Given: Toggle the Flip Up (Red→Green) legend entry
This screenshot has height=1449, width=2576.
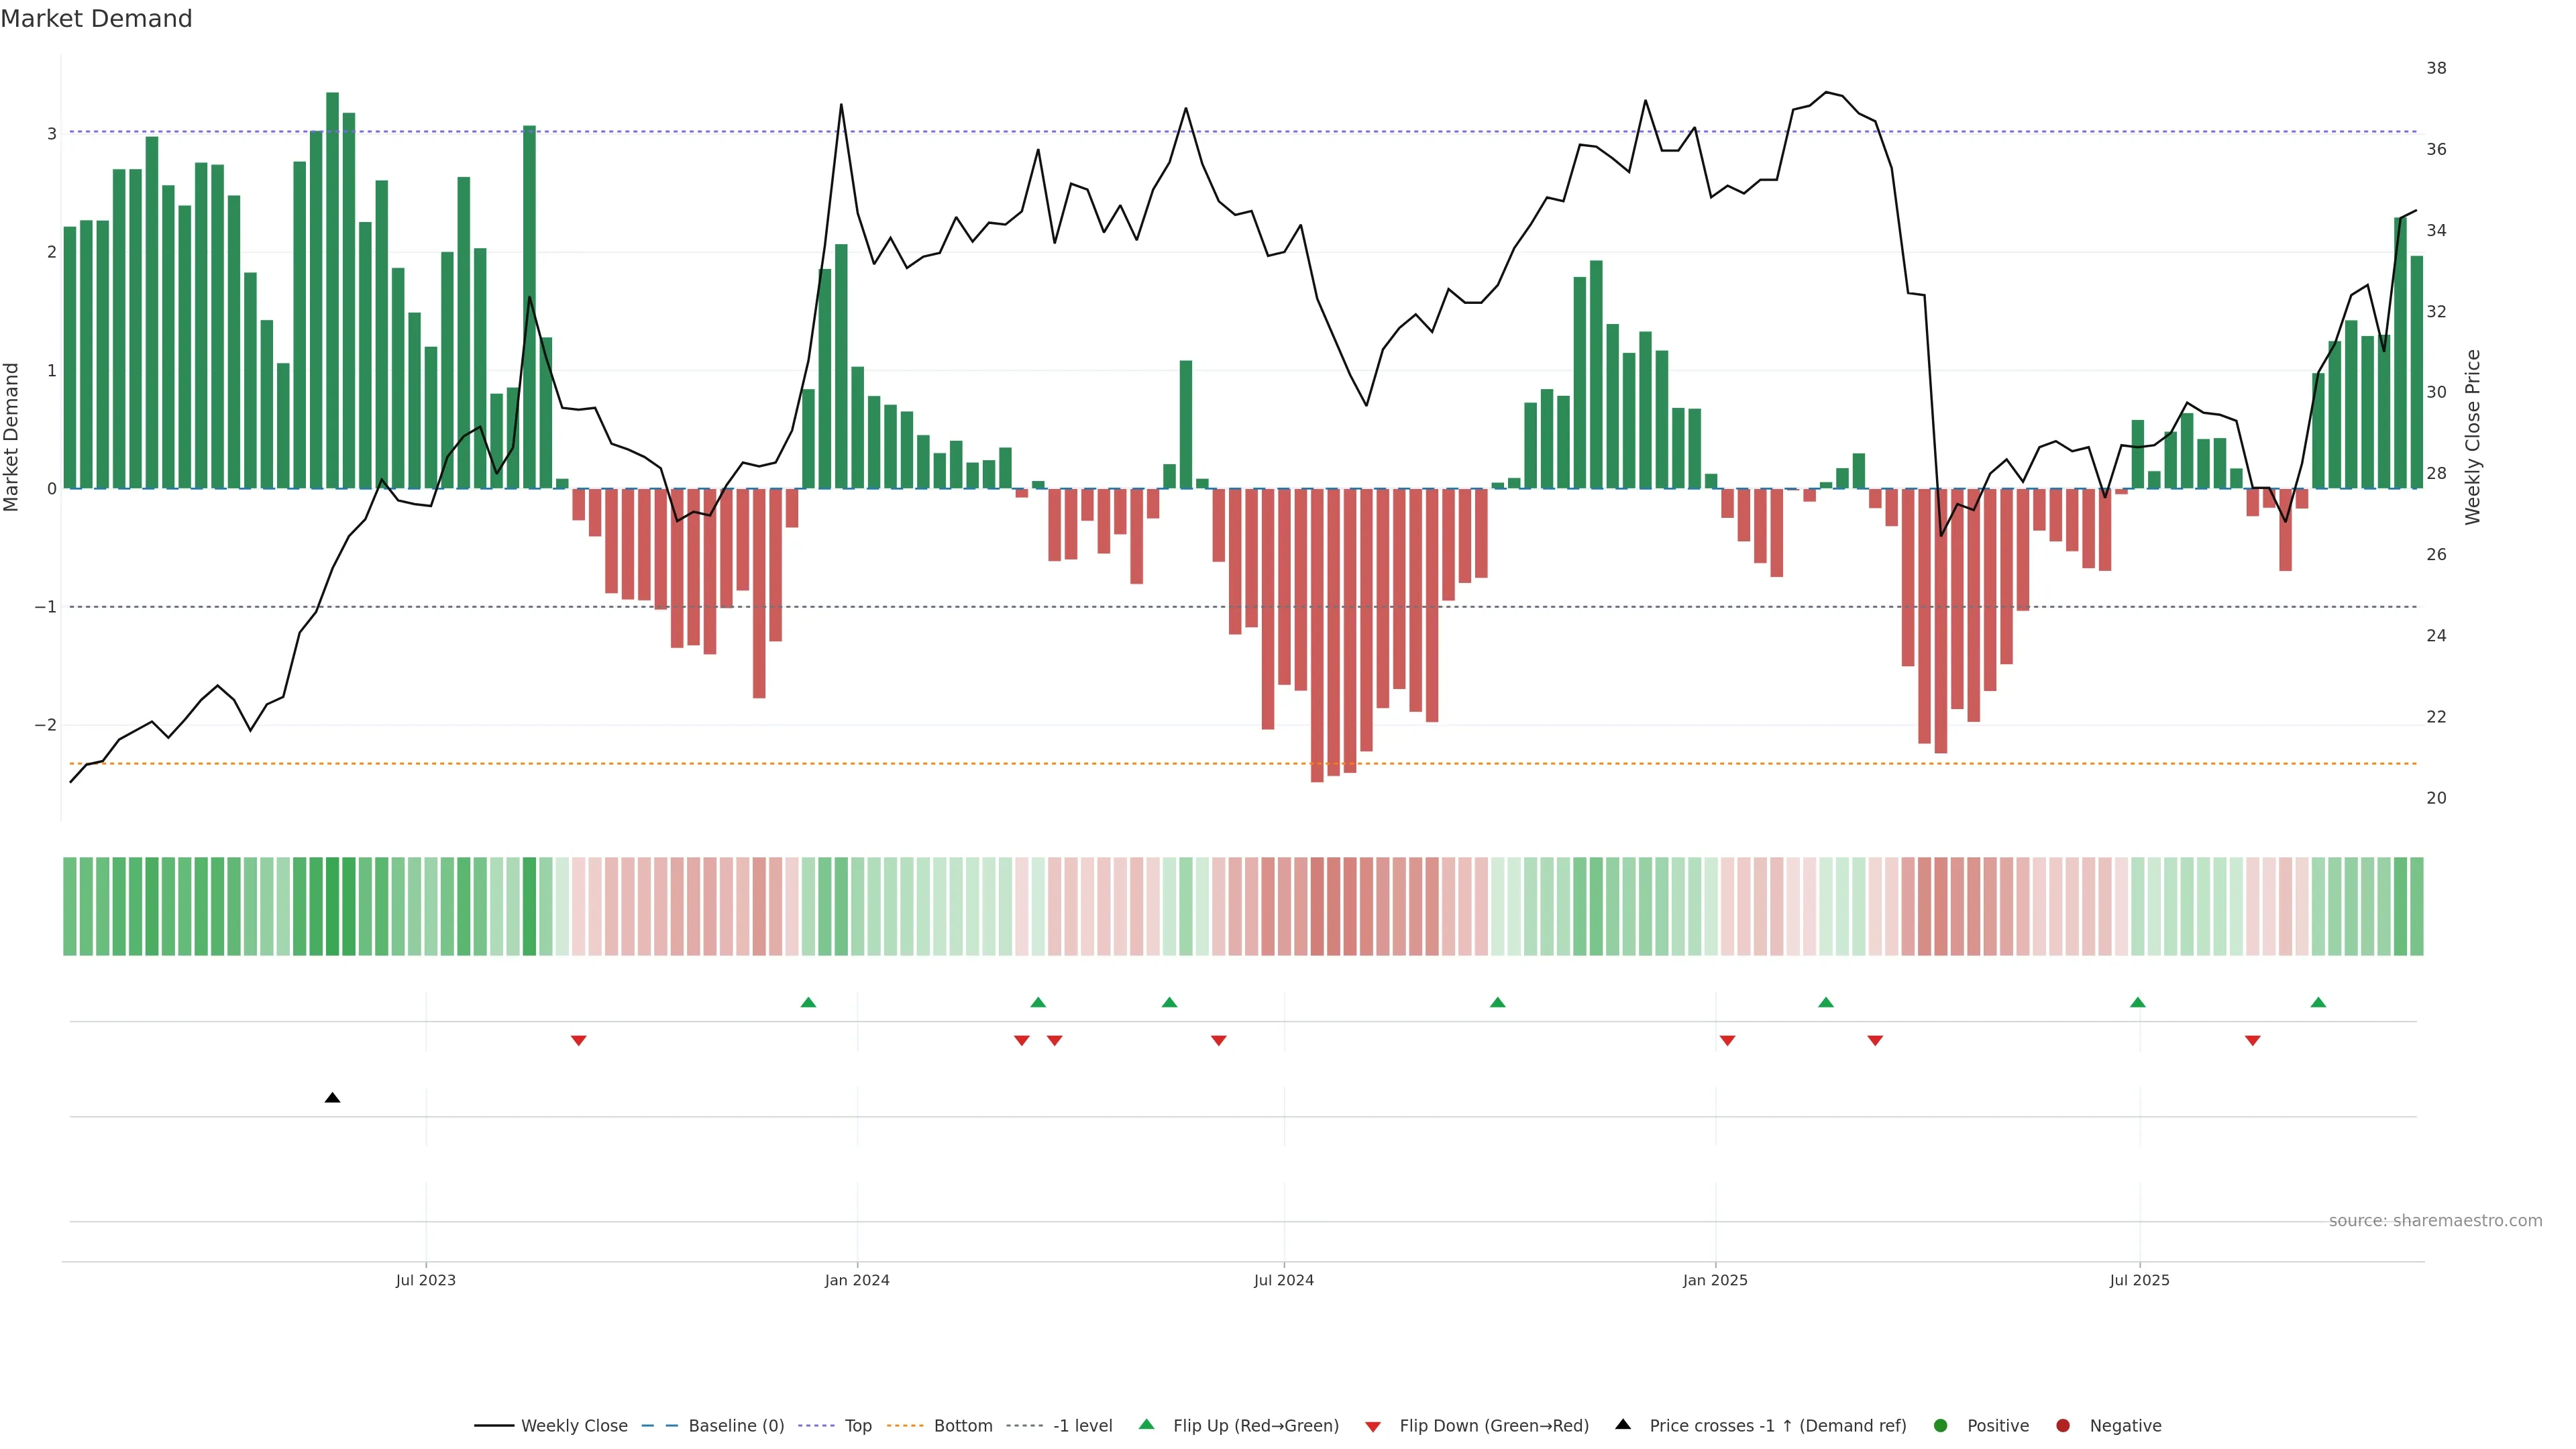Looking at the screenshot, I should 1255,1426.
